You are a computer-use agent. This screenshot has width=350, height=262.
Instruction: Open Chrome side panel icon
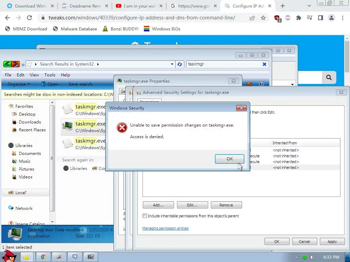tap(321, 18)
